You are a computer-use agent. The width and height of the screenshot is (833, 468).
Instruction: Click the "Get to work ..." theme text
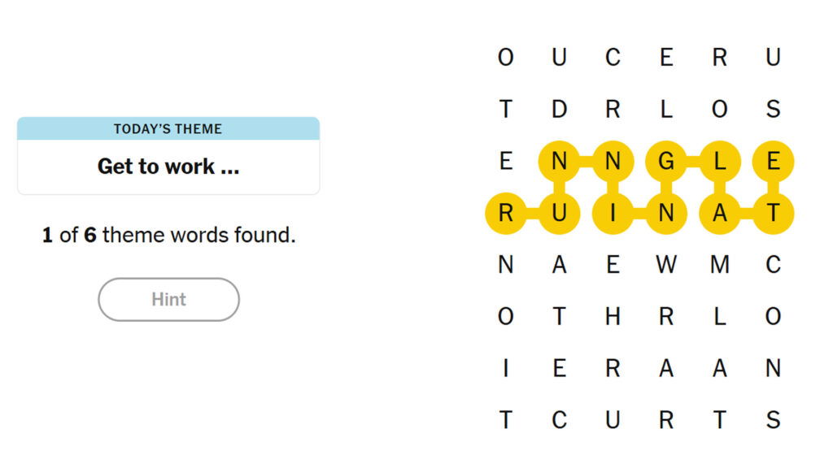[168, 167]
